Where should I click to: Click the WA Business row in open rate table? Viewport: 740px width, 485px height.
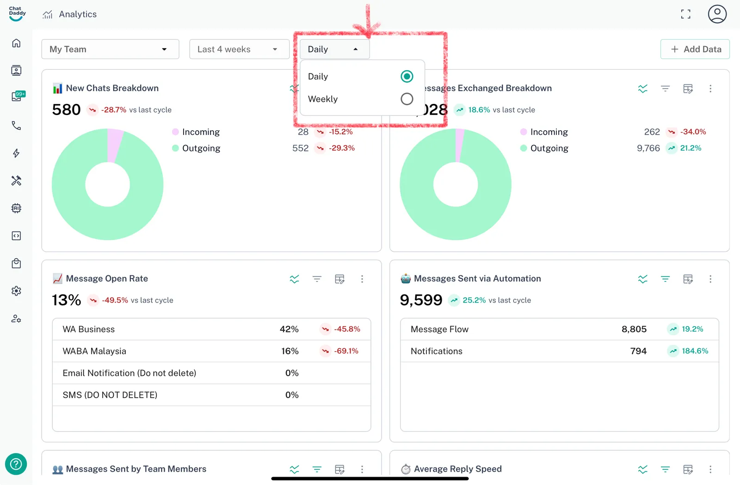pos(211,329)
